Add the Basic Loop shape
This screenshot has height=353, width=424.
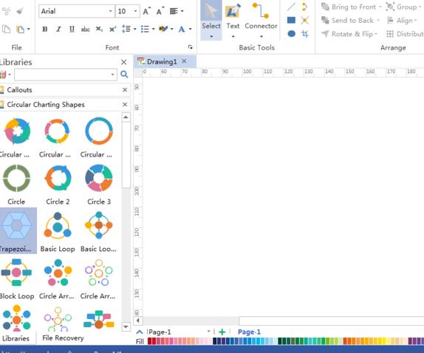[58, 232]
